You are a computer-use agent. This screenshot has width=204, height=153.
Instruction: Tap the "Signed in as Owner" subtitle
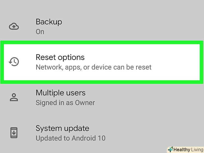pos(65,103)
